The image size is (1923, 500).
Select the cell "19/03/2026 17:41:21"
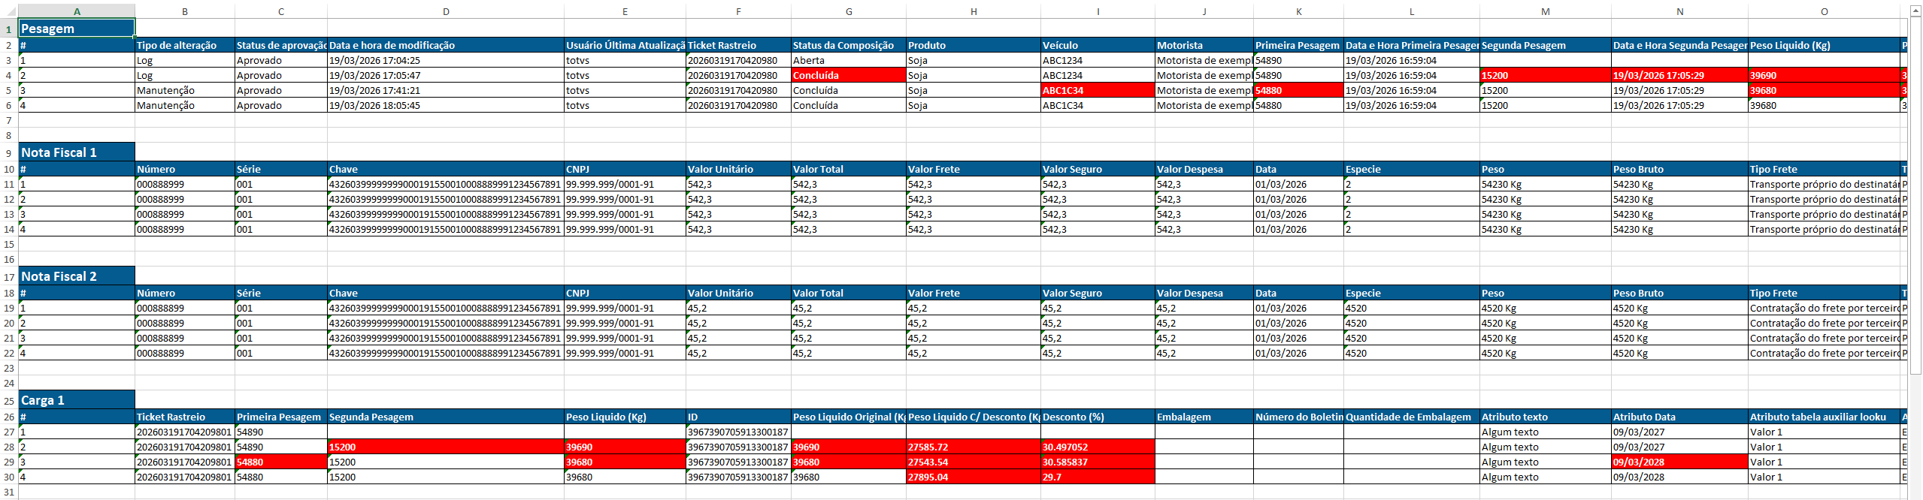[x=446, y=90]
